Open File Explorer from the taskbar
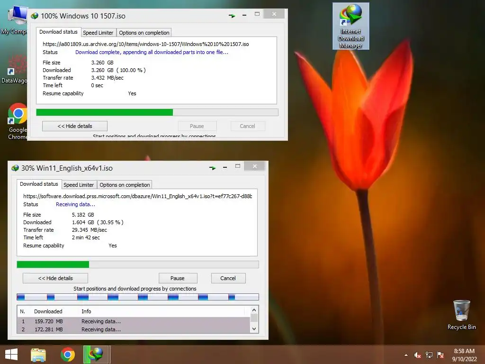The height and width of the screenshot is (364, 485). click(x=38, y=355)
